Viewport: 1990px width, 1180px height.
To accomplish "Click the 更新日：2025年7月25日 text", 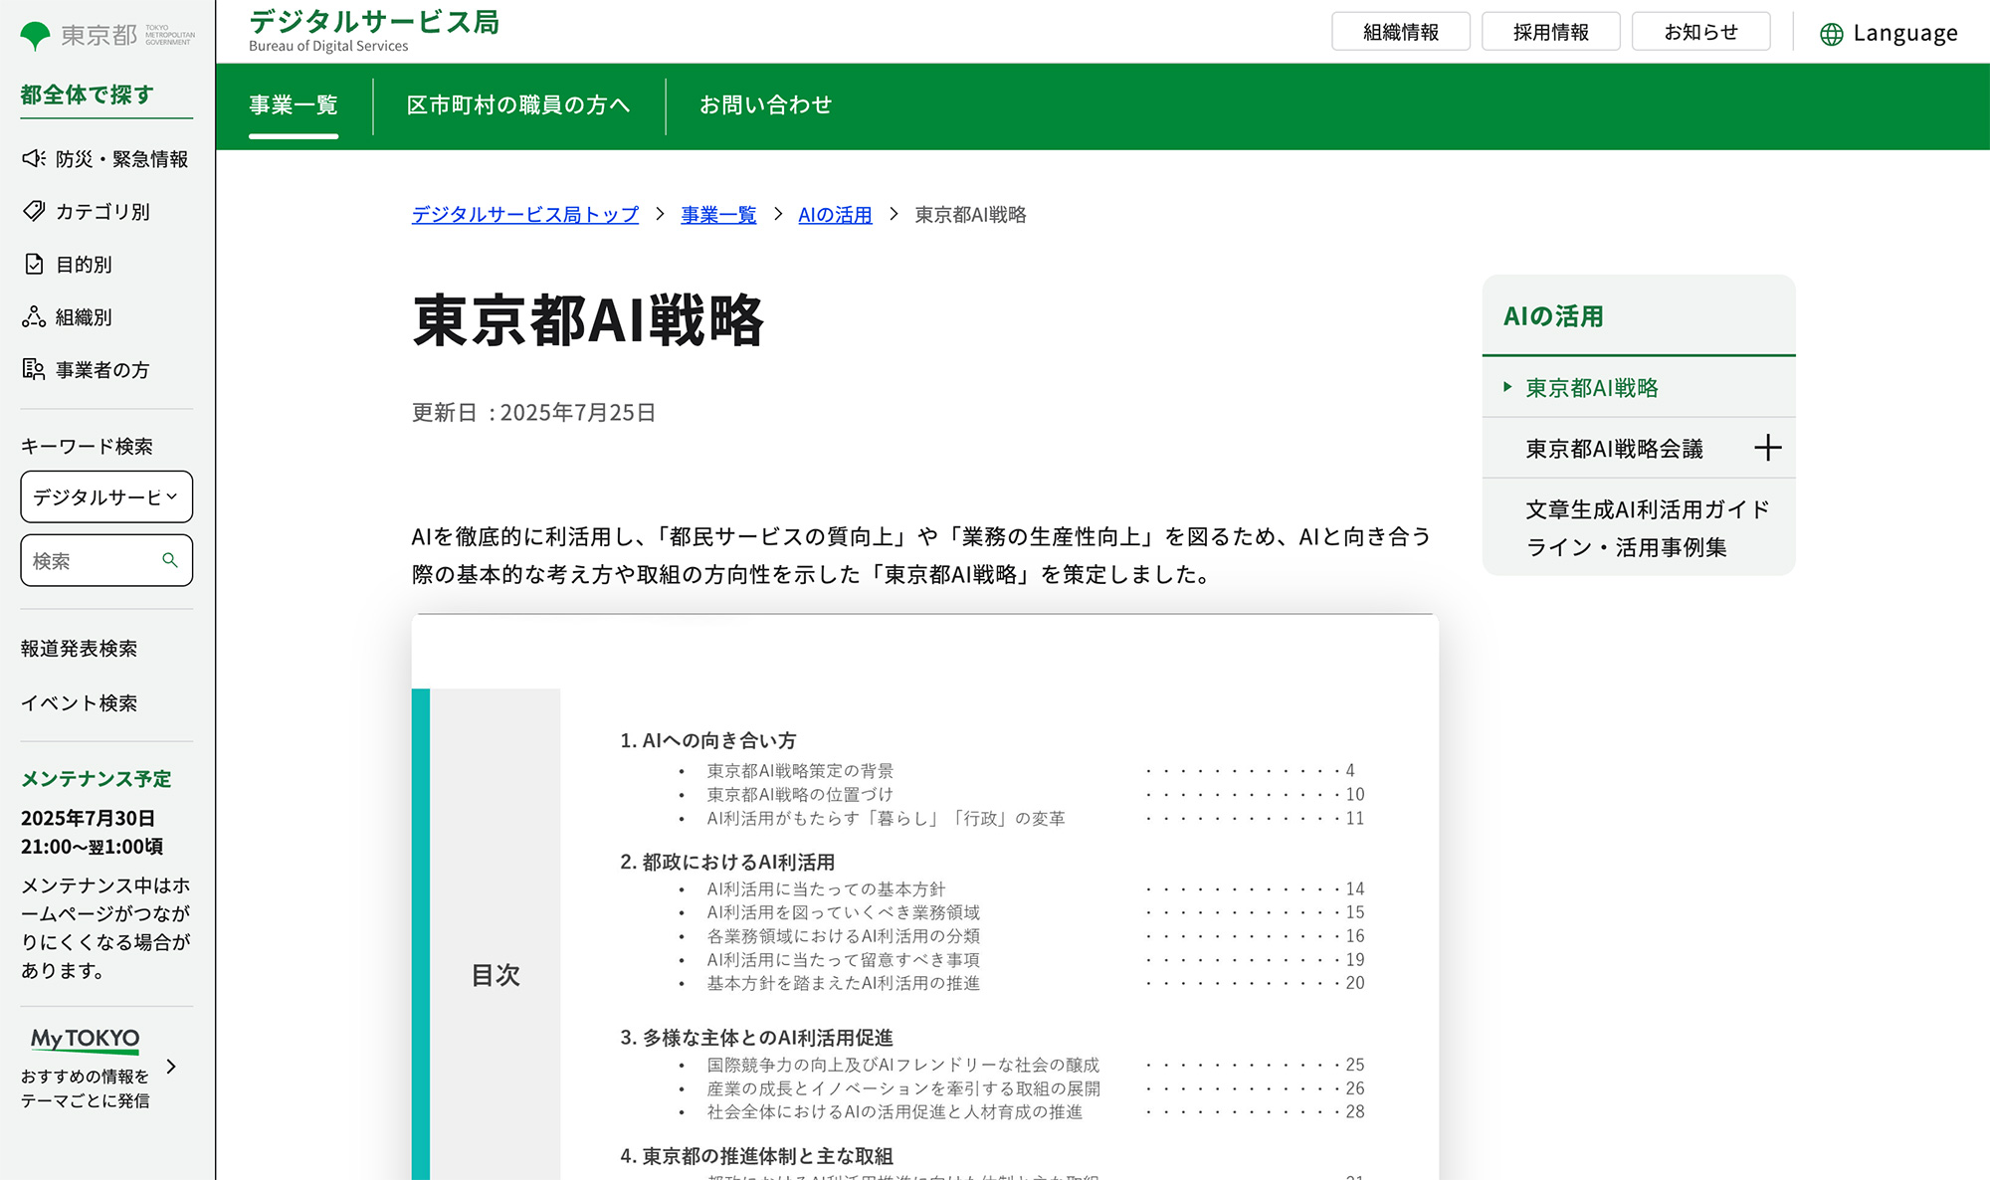I will pos(533,413).
